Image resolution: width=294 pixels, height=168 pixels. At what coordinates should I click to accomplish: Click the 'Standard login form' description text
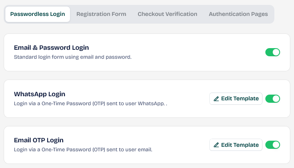(x=72, y=57)
